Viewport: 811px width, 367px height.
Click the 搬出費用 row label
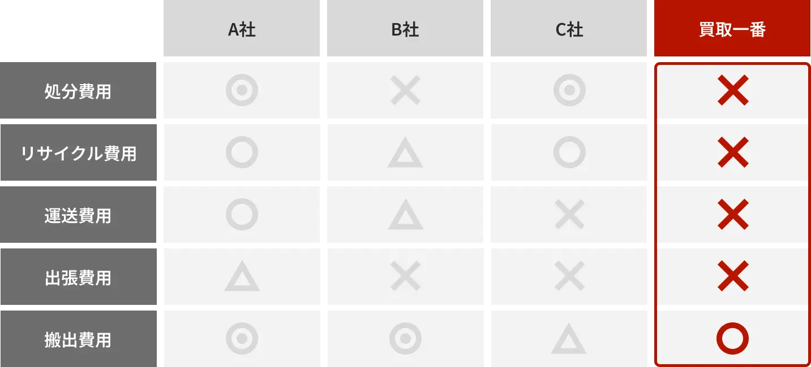[78, 340]
